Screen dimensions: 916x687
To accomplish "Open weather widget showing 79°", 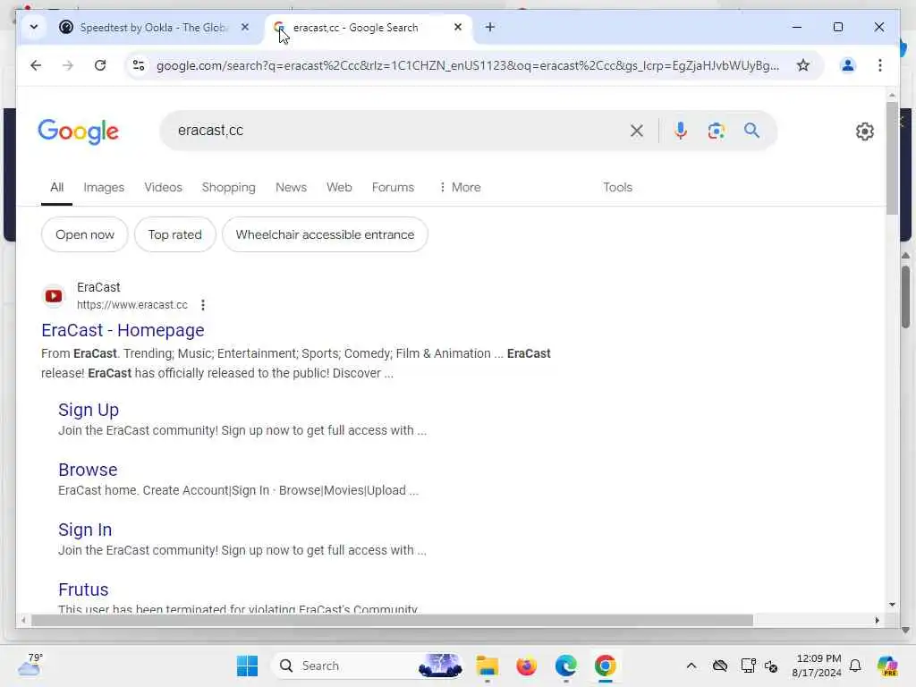I will click(30, 665).
